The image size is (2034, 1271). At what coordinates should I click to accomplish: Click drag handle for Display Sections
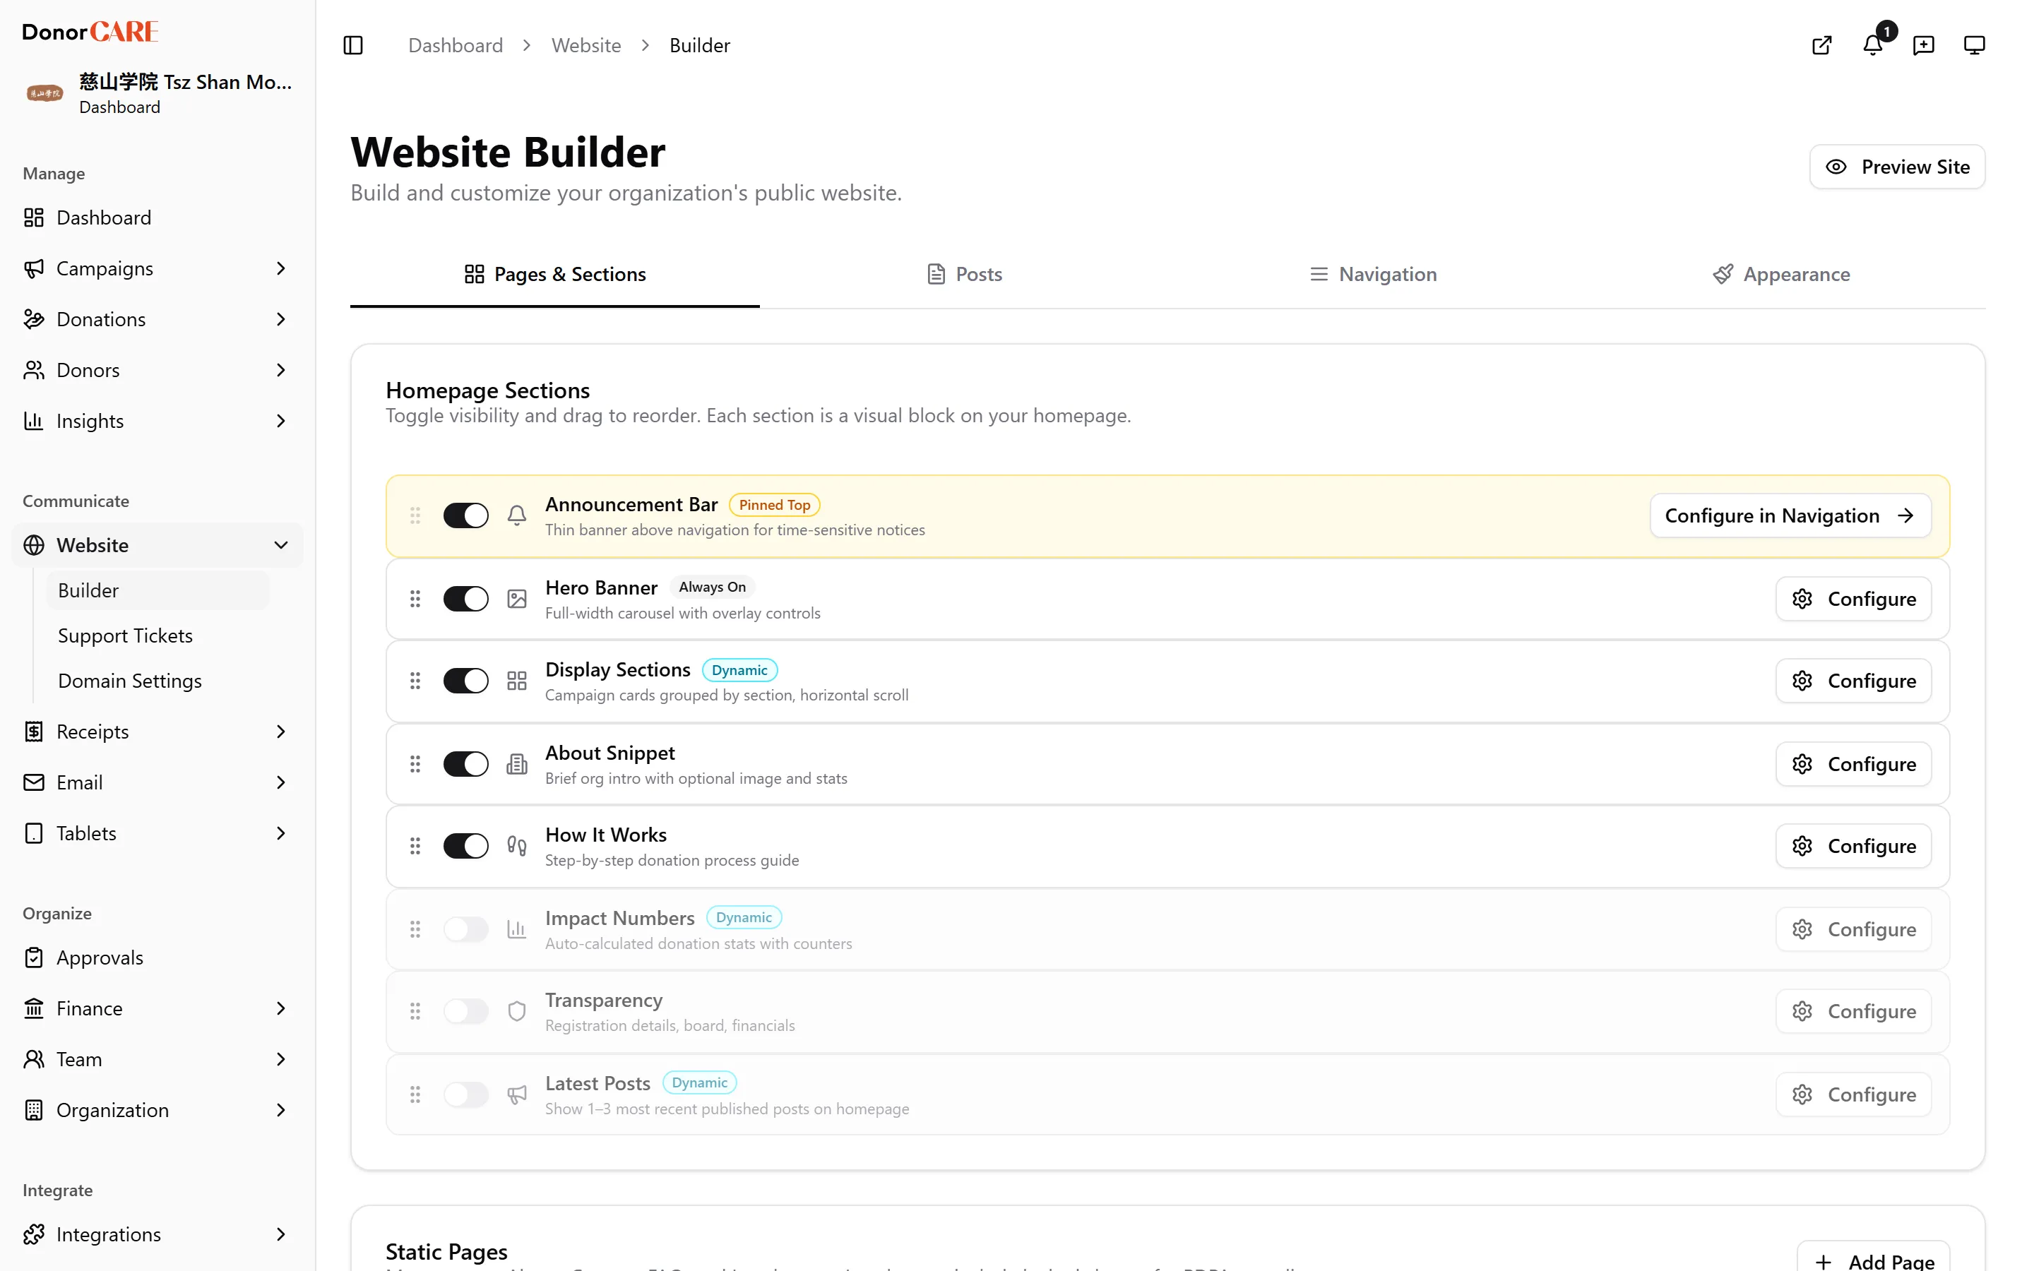coord(415,681)
